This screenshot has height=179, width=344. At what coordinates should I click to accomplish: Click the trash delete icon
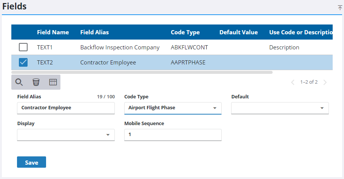[36, 82]
